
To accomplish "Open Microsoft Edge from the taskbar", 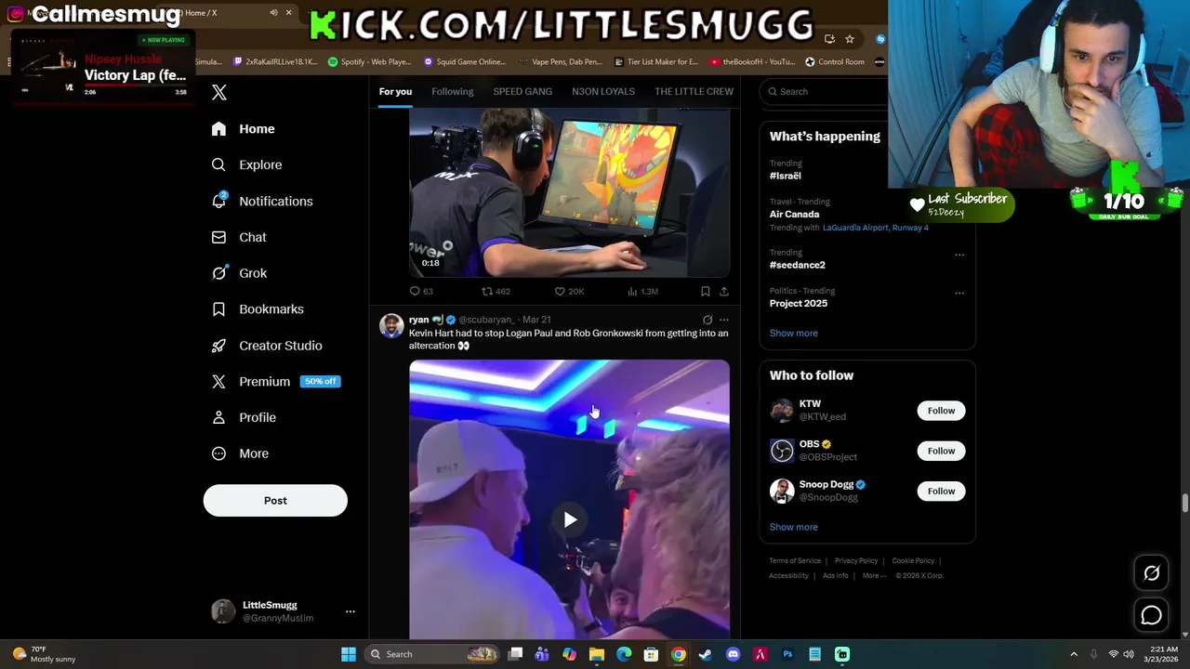I will (x=624, y=654).
